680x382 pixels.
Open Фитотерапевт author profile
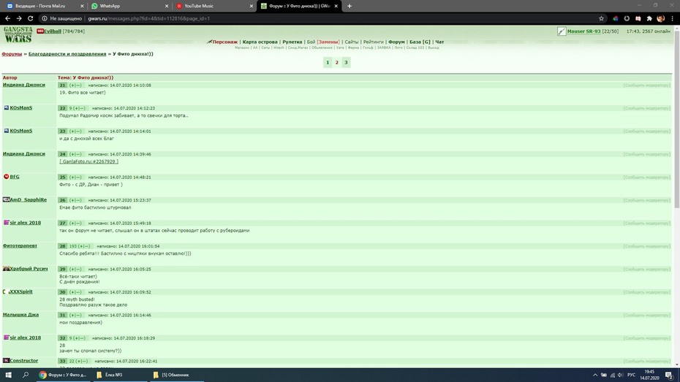click(x=20, y=245)
